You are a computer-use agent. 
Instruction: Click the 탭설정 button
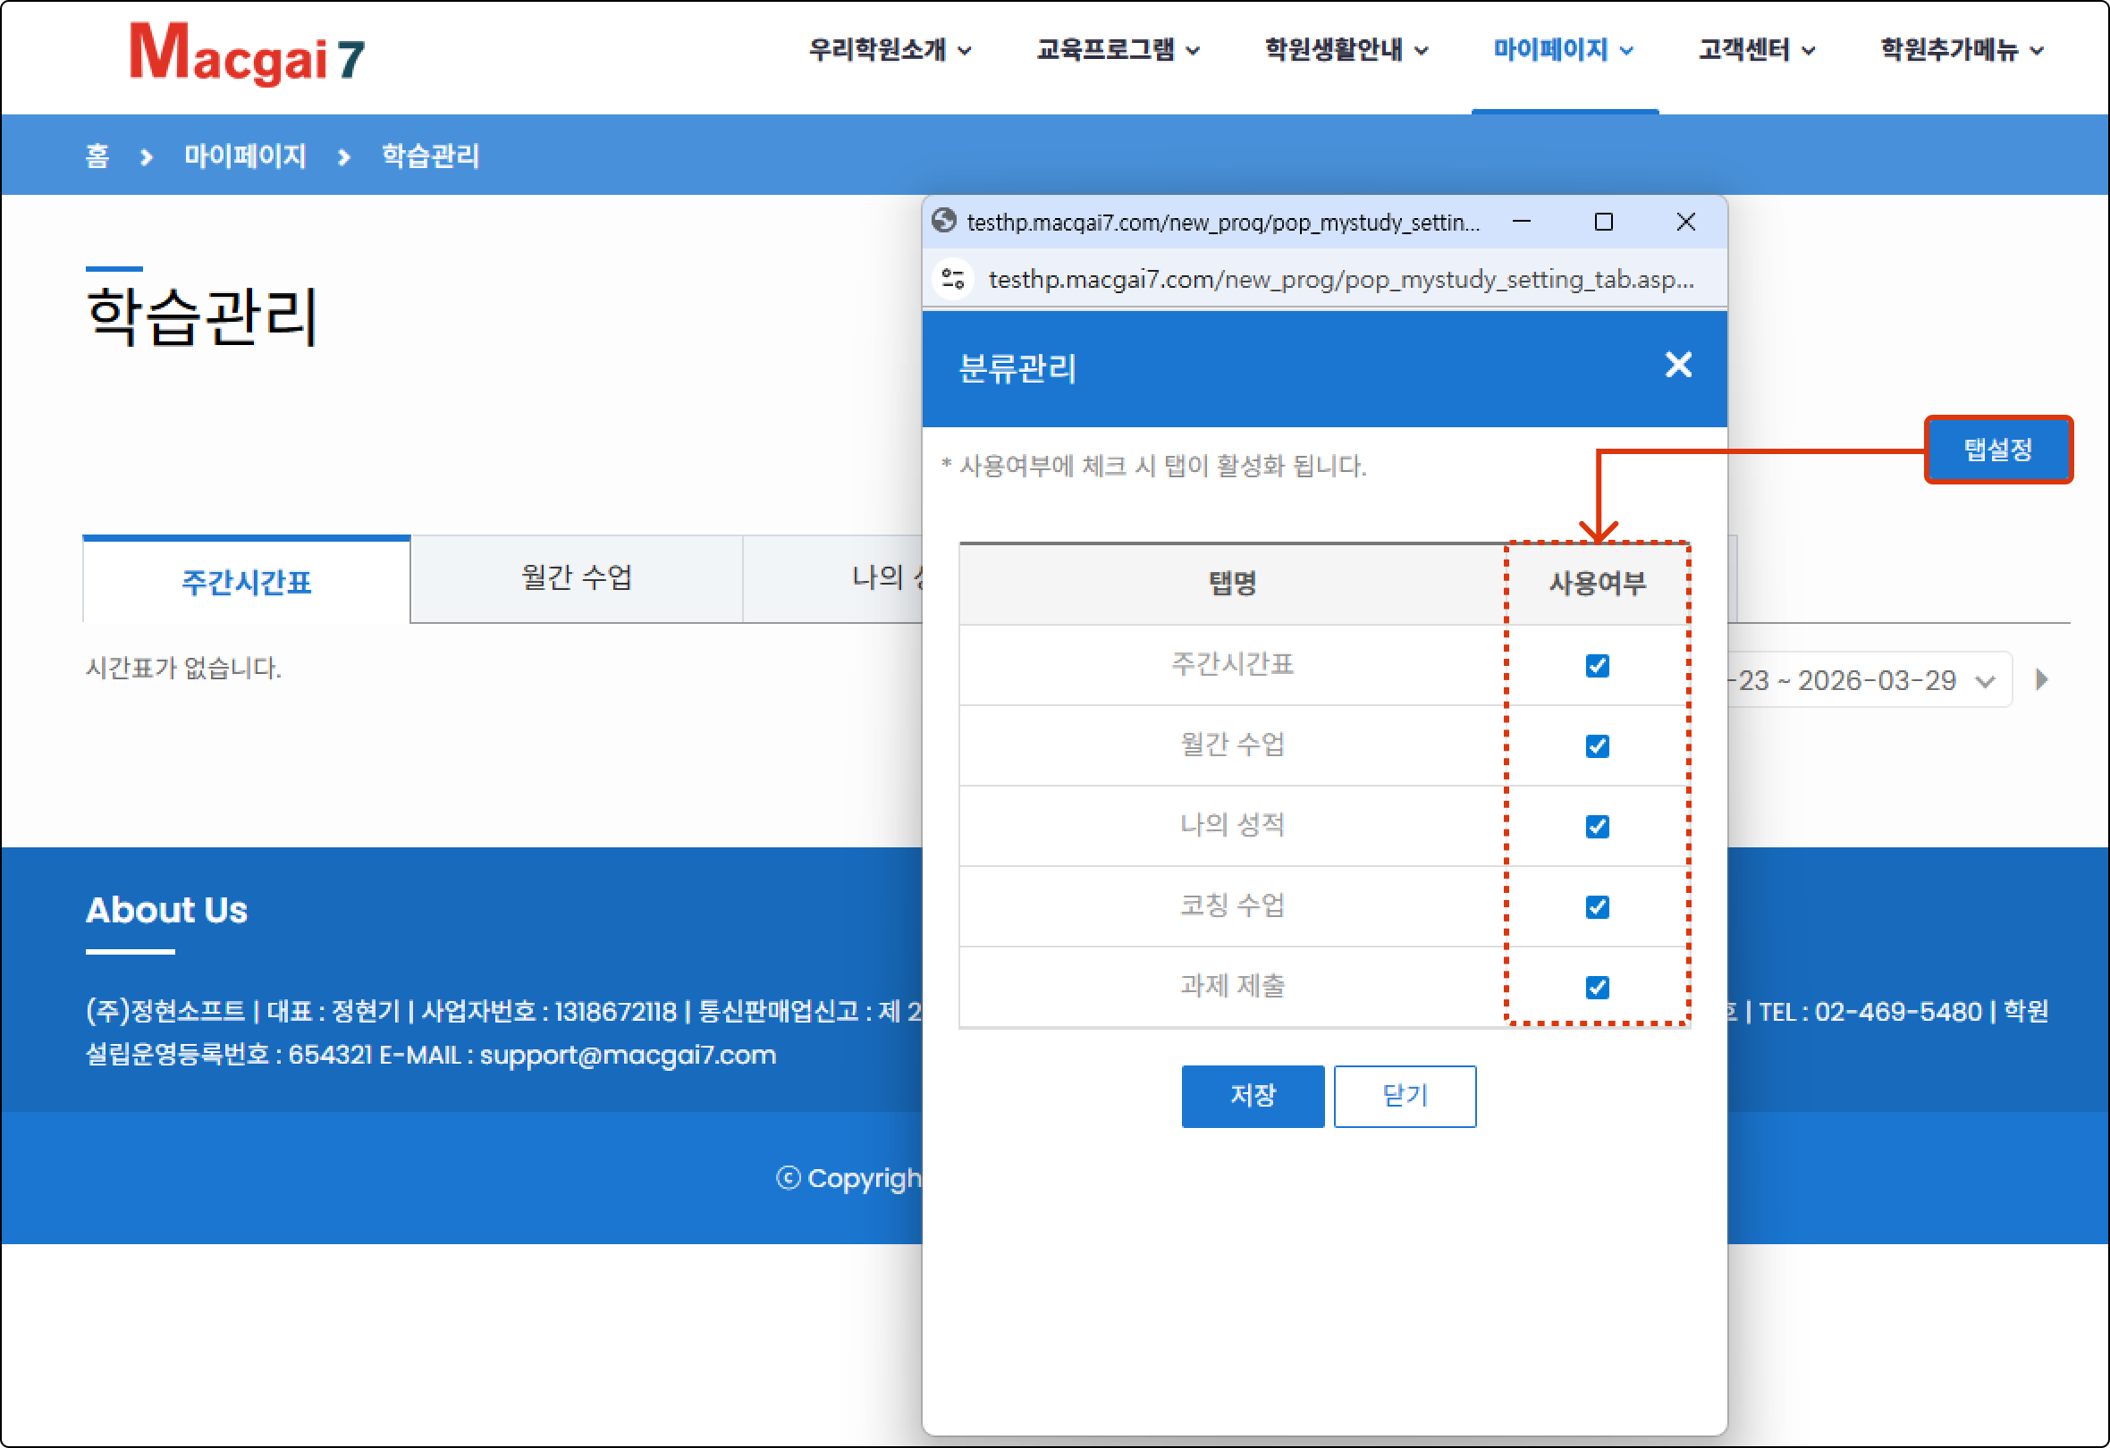1997,450
